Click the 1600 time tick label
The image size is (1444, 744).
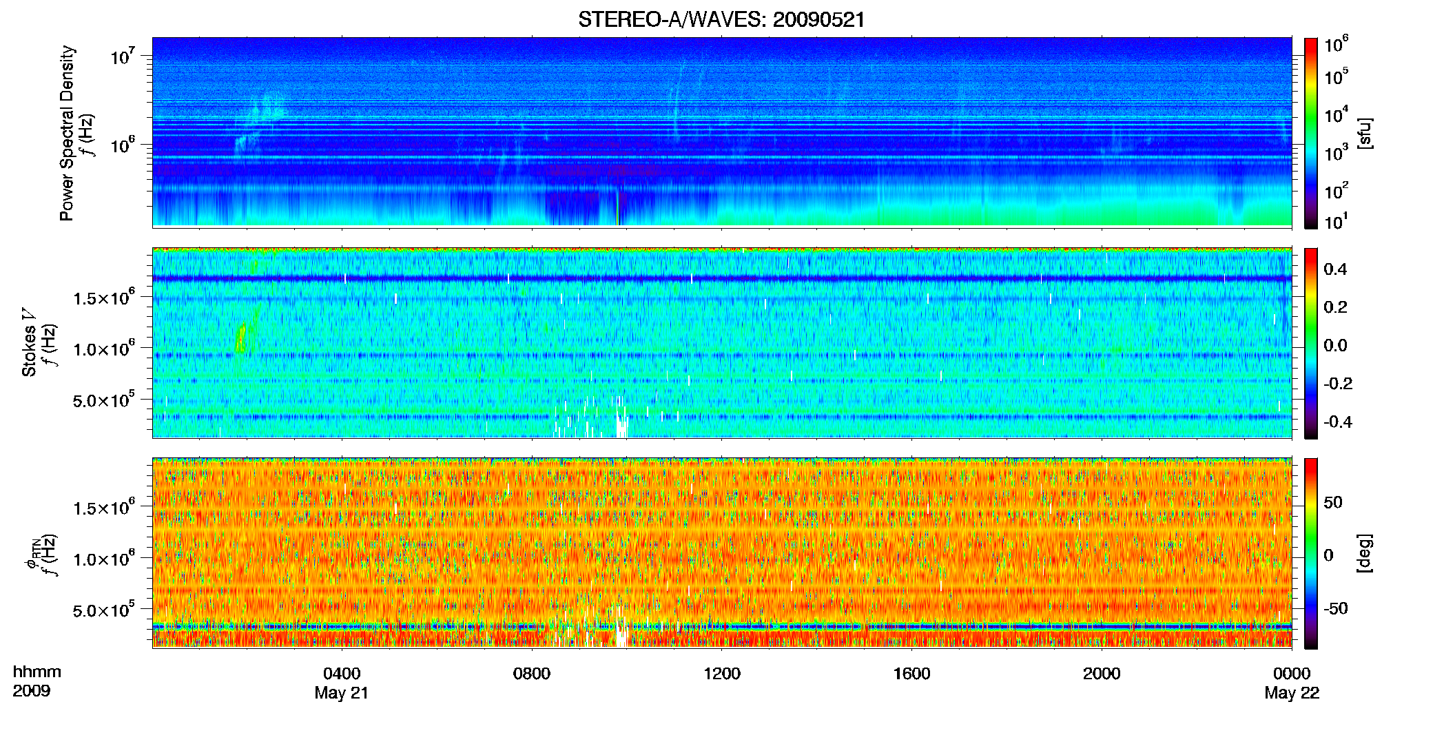[911, 674]
